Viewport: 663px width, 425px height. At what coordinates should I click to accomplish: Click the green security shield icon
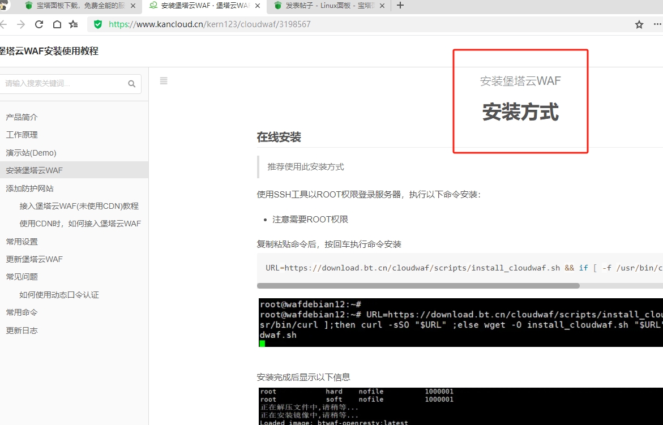tap(98, 24)
